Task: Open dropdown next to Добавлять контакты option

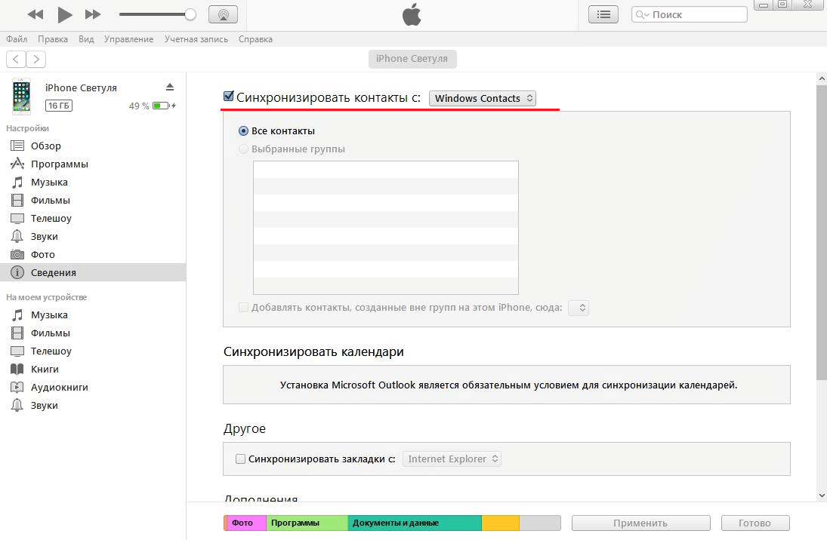Action: tap(579, 308)
